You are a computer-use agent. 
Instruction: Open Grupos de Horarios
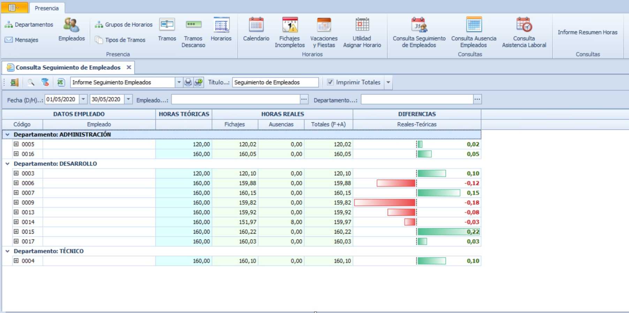click(x=124, y=25)
